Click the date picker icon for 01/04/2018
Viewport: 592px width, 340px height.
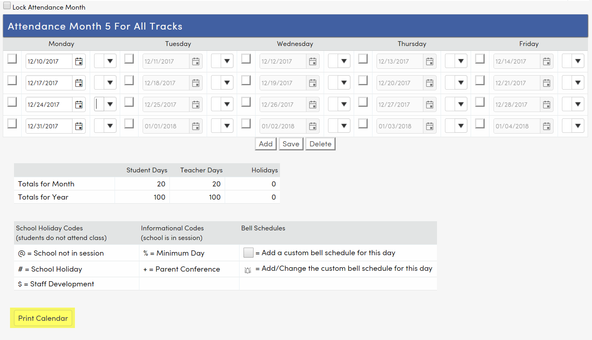pyautogui.click(x=547, y=126)
